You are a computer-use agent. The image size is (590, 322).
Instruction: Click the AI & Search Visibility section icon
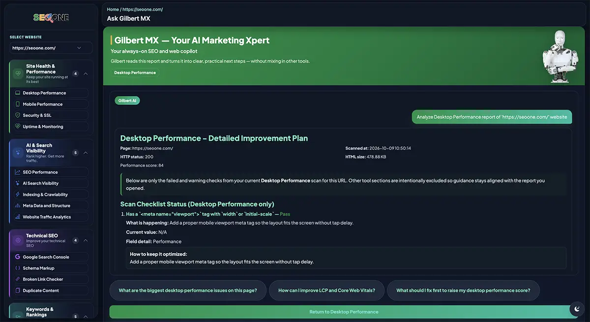18,153
